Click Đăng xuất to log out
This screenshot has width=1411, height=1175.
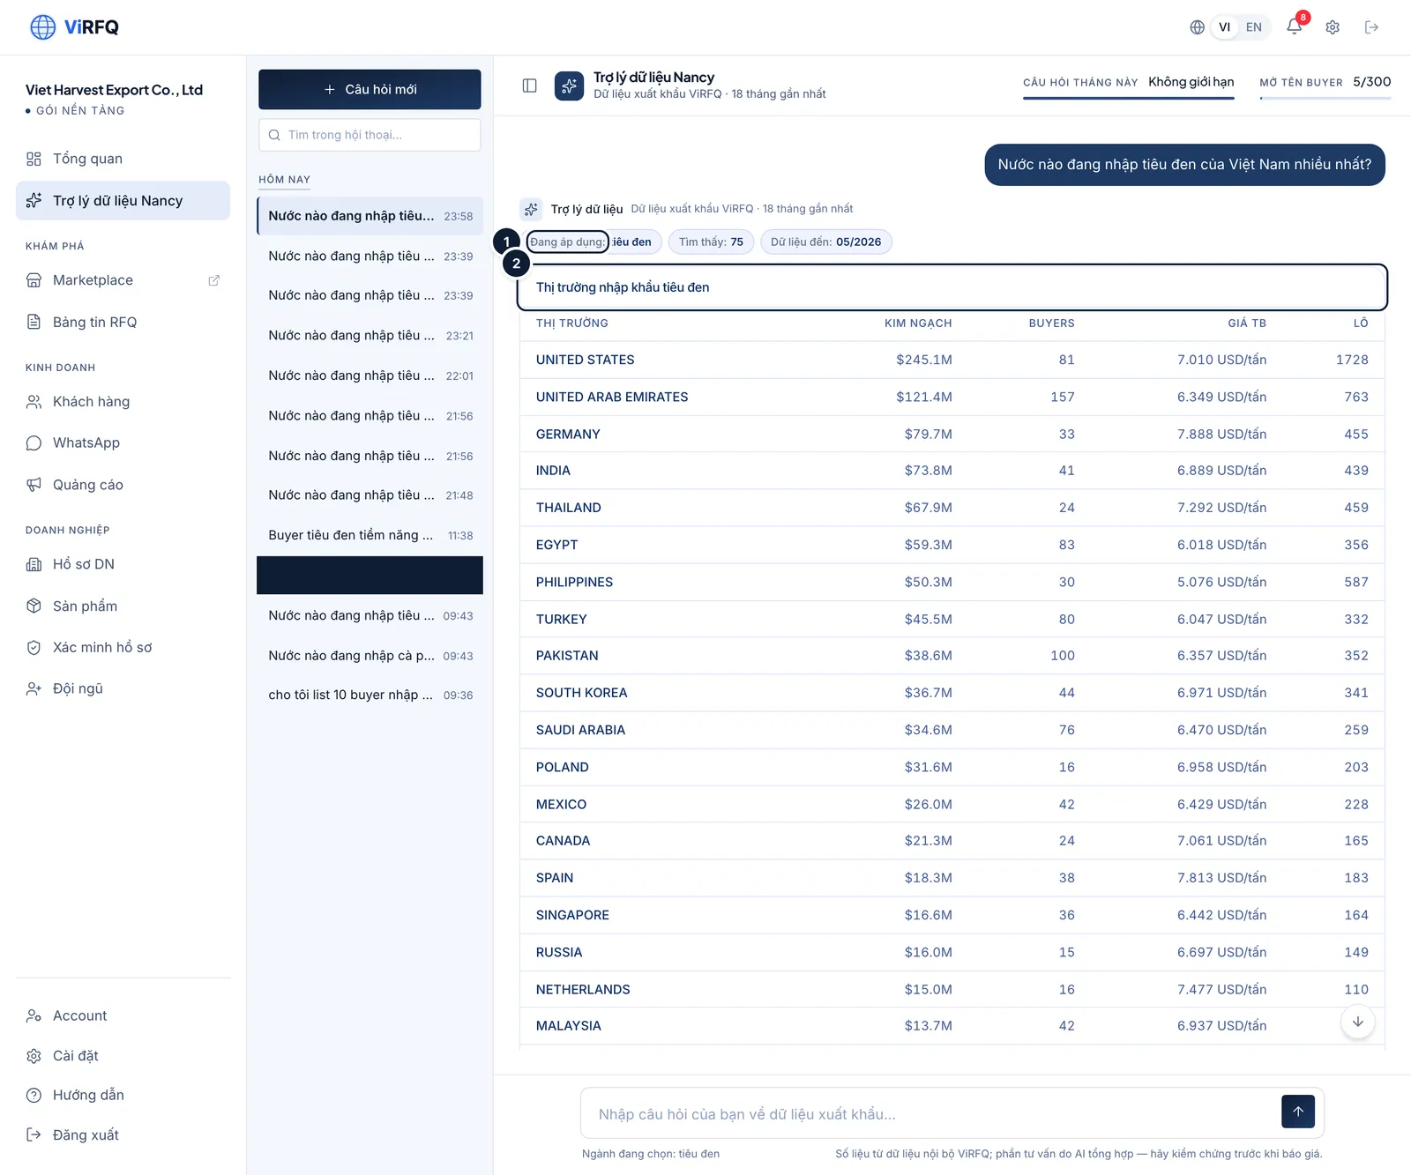(x=123, y=1135)
